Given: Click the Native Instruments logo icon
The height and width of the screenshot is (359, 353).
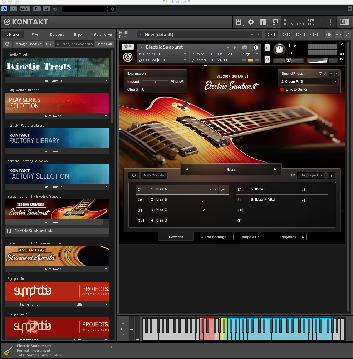Looking at the screenshot, I should coord(344,22).
